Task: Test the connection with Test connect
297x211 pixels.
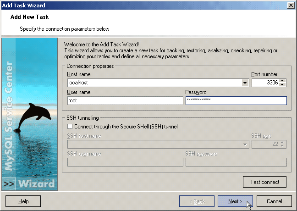Action: point(264,182)
